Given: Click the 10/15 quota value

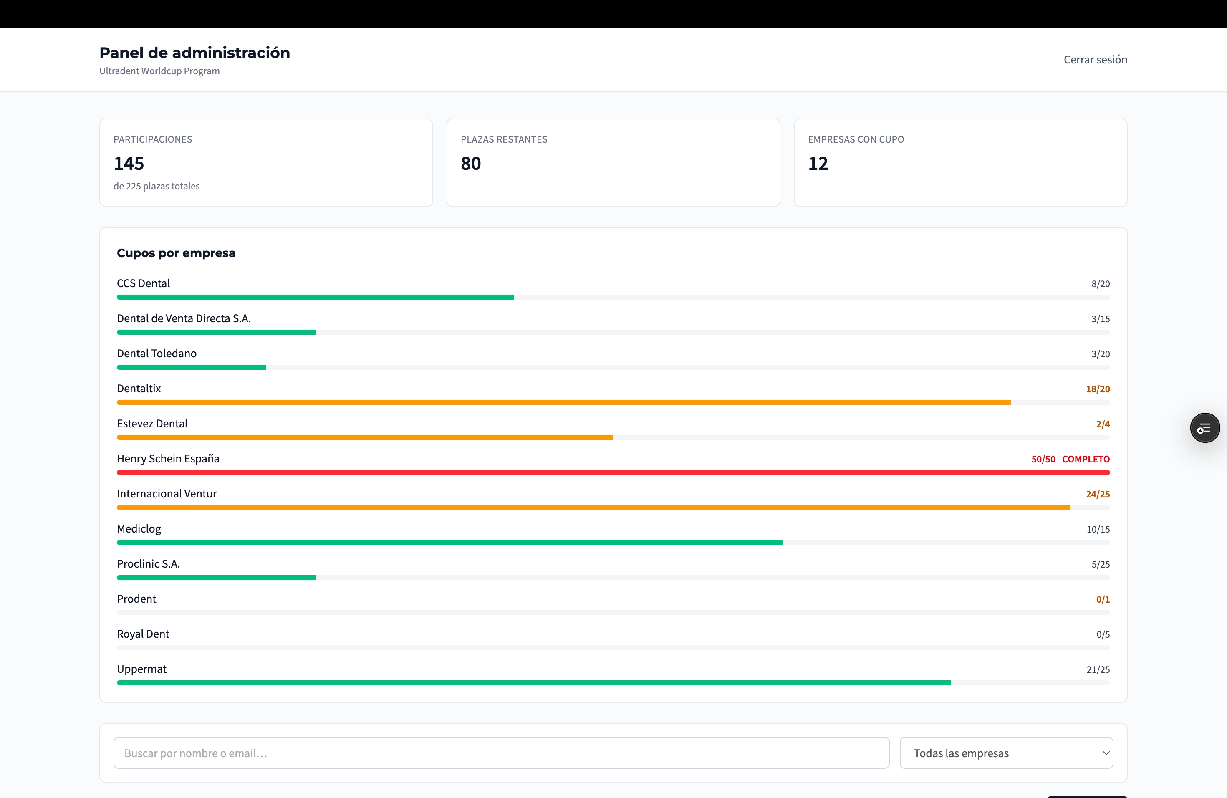Looking at the screenshot, I should (1098, 529).
